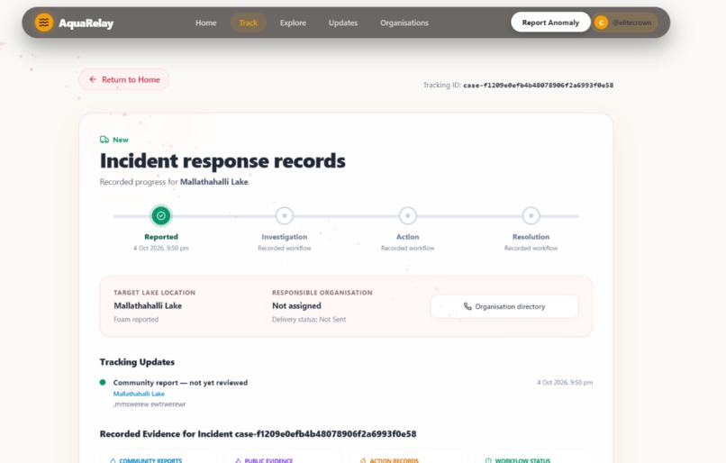Click the Delivery status: Not Sent text
Viewport: 726px width, 463px height.
tap(309, 320)
